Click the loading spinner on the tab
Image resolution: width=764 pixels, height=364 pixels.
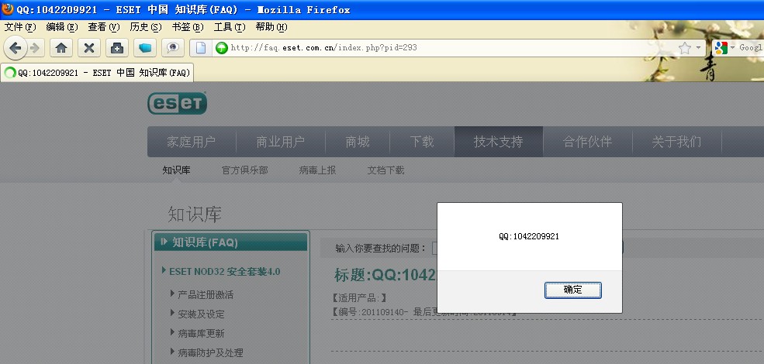pyautogui.click(x=10, y=73)
